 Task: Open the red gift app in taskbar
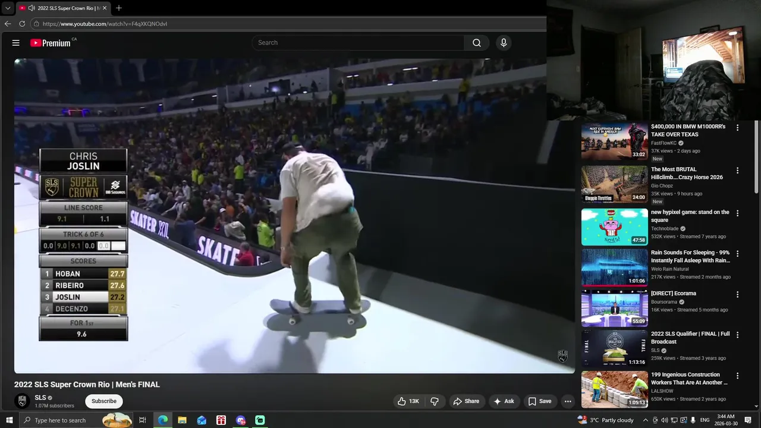point(221,420)
